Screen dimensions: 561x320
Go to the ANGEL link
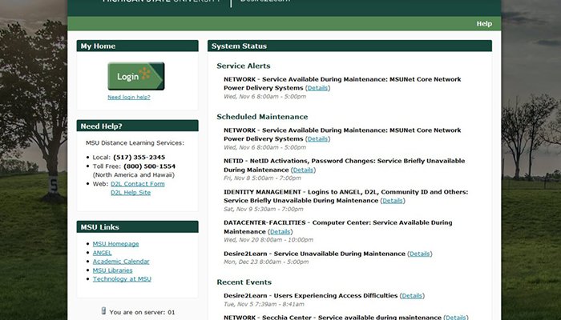pyautogui.click(x=103, y=253)
